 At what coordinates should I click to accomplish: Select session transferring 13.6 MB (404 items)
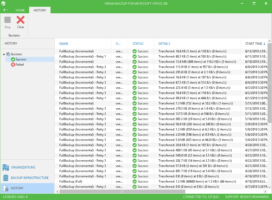click(161, 62)
